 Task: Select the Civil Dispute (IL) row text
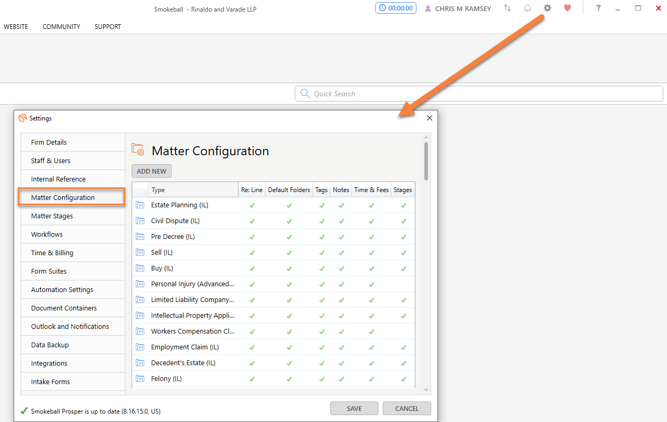(x=175, y=221)
